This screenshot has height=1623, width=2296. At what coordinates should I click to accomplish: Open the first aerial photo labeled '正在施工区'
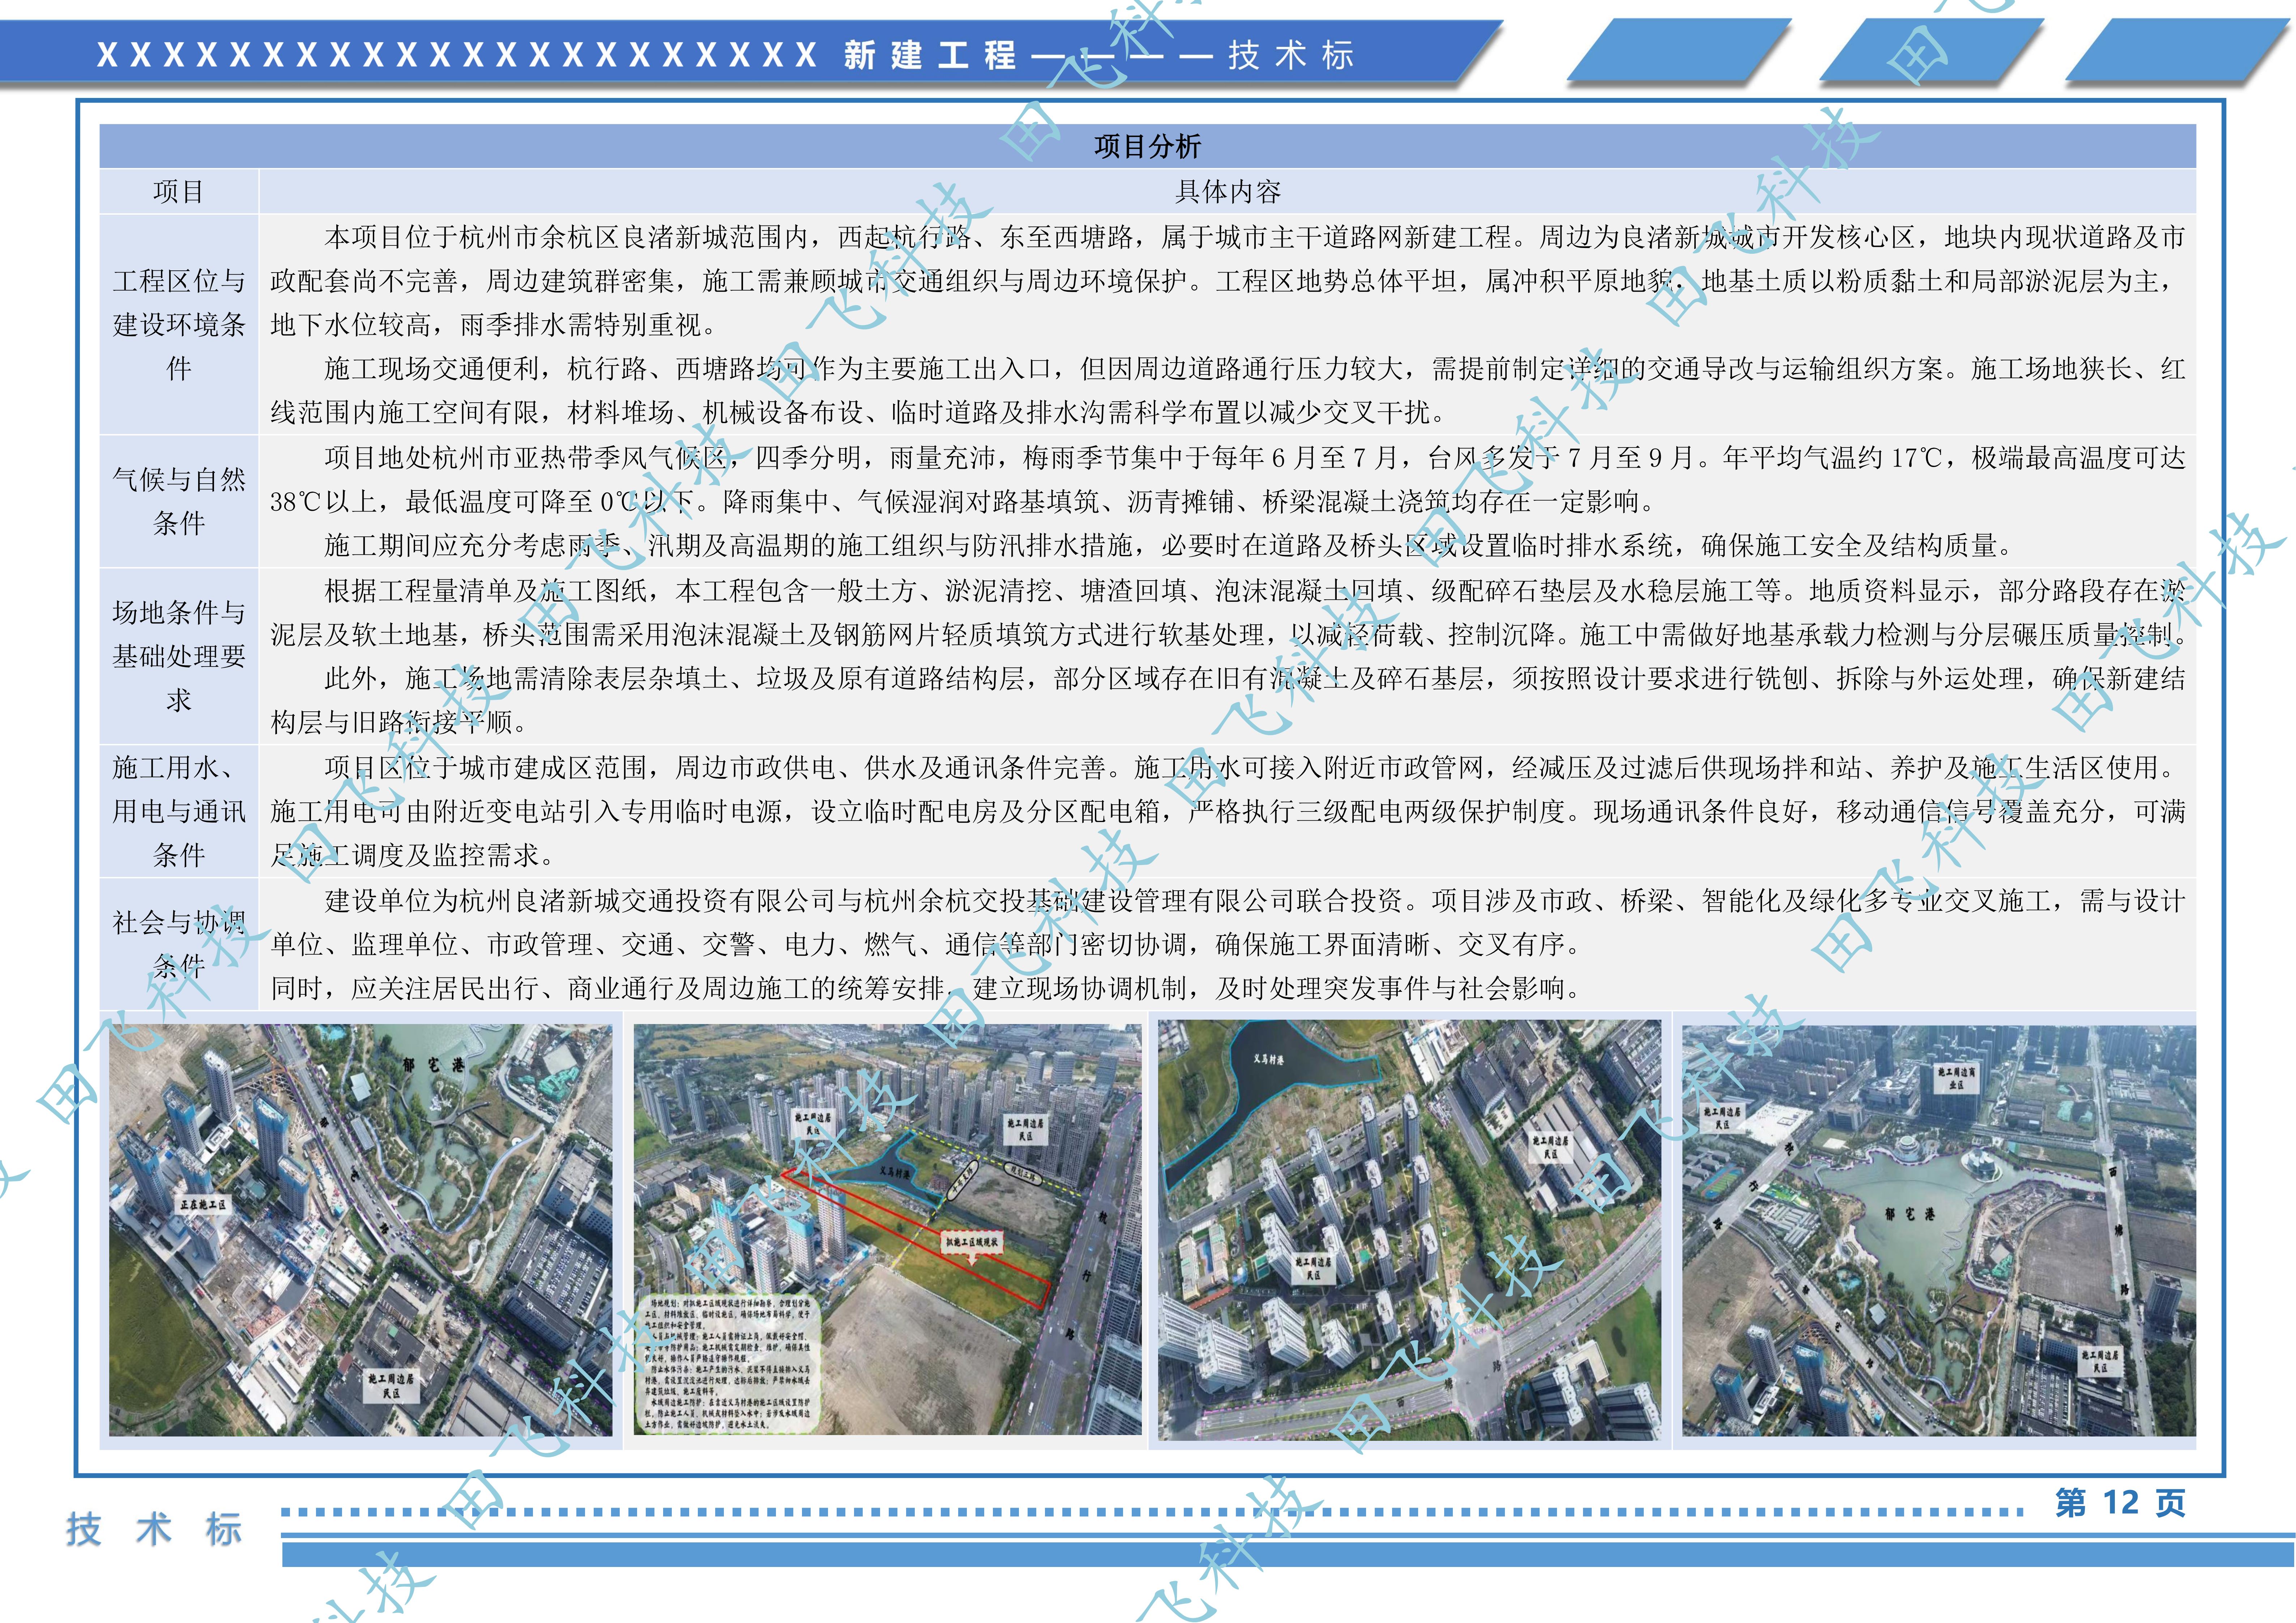tap(360, 1230)
